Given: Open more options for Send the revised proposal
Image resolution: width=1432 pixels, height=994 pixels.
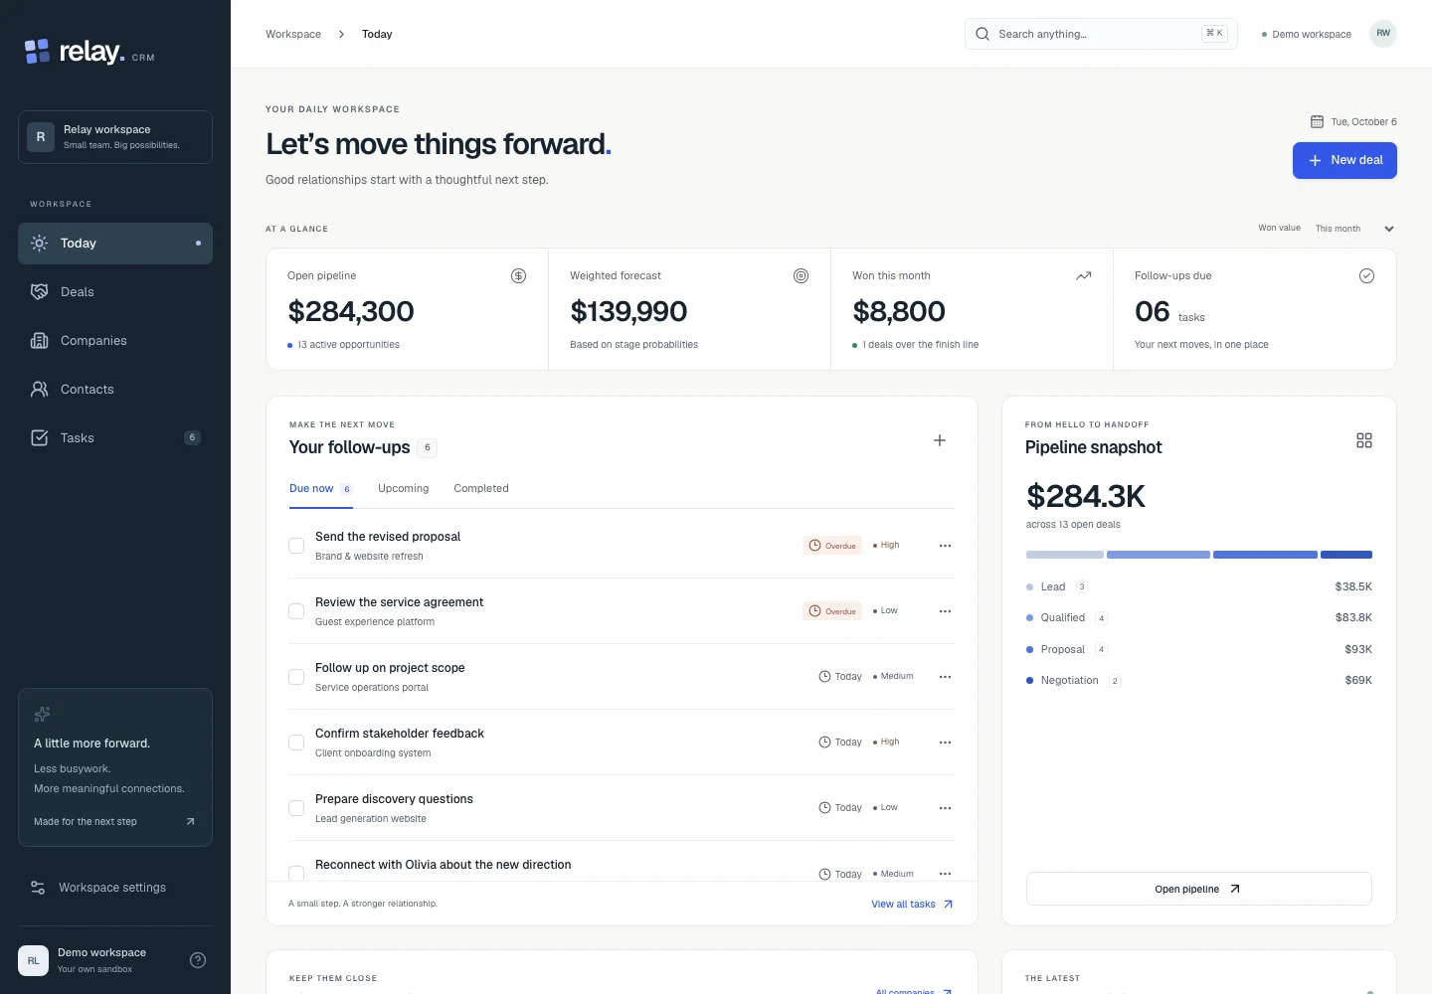Looking at the screenshot, I should coord(945,546).
